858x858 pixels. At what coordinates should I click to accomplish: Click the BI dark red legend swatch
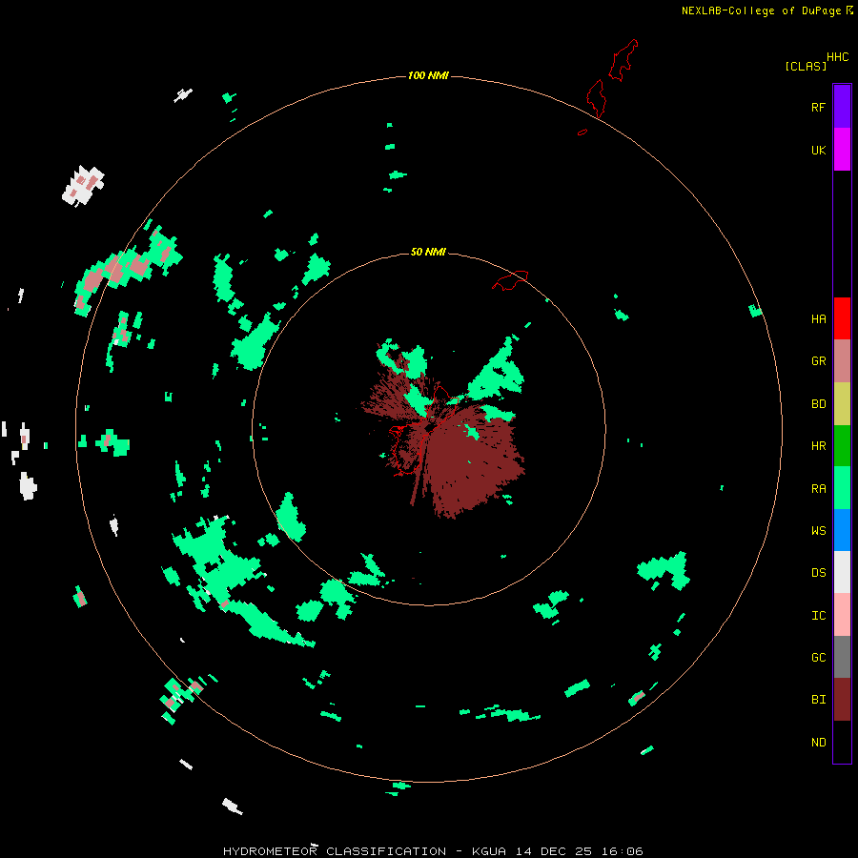[x=842, y=700]
